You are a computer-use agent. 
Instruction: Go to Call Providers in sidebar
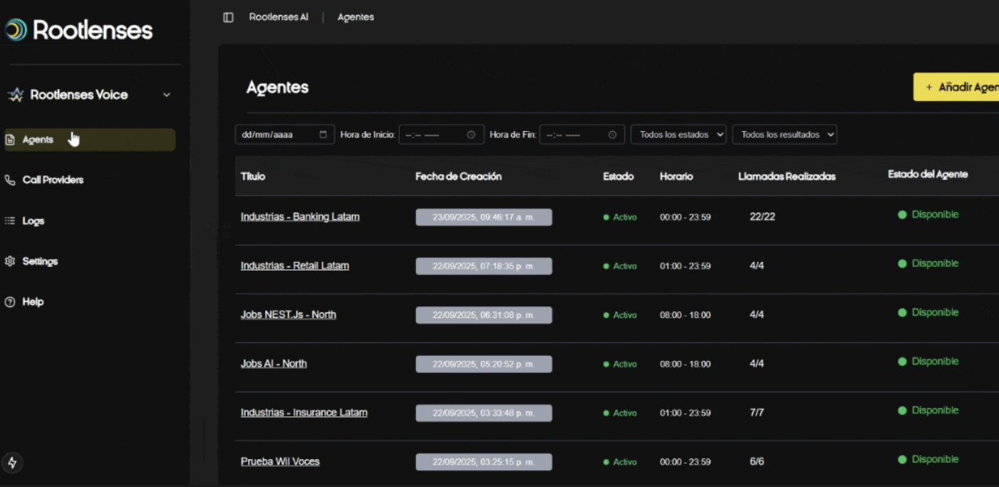(x=53, y=180)
